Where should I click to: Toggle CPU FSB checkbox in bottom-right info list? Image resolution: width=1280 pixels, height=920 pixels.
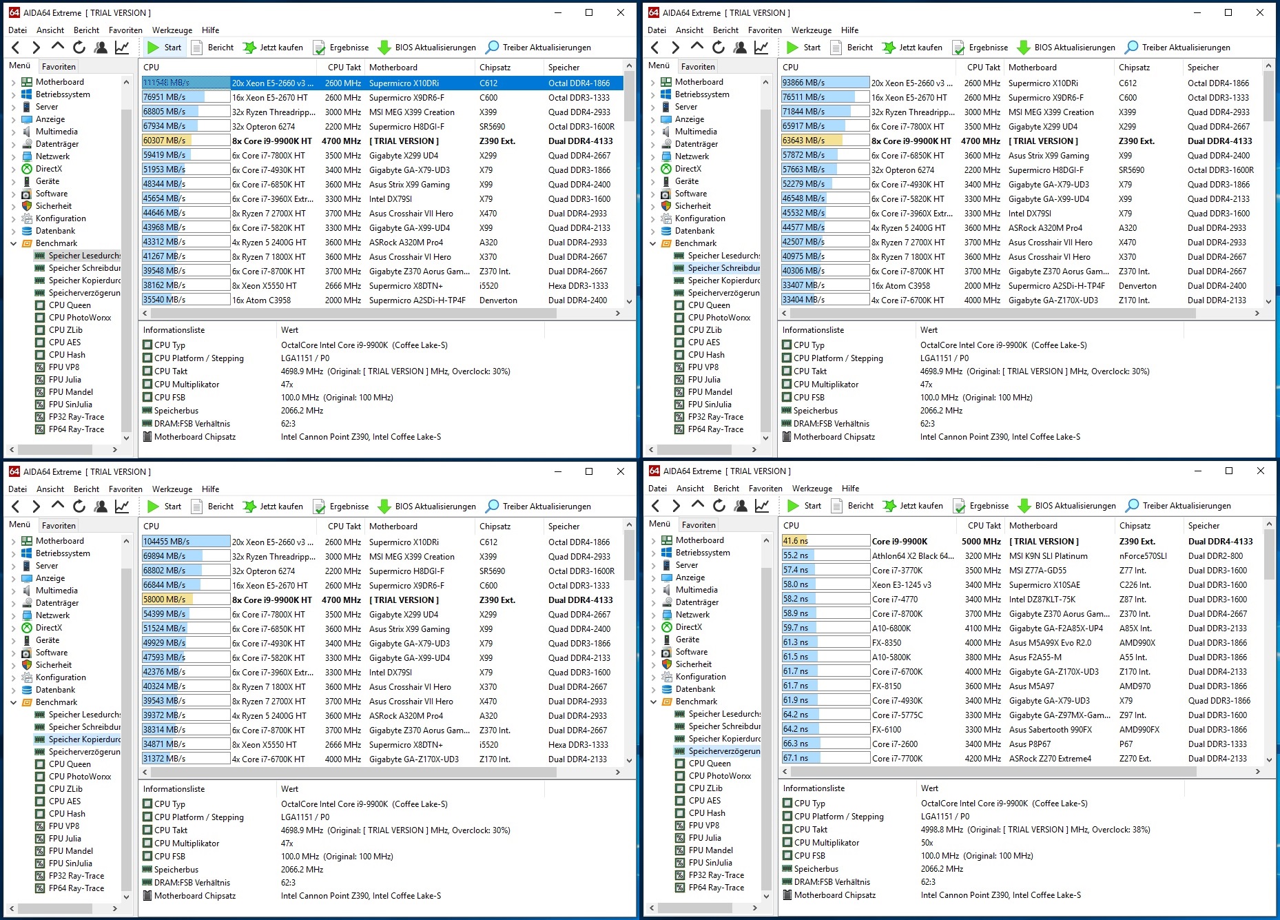787,856
